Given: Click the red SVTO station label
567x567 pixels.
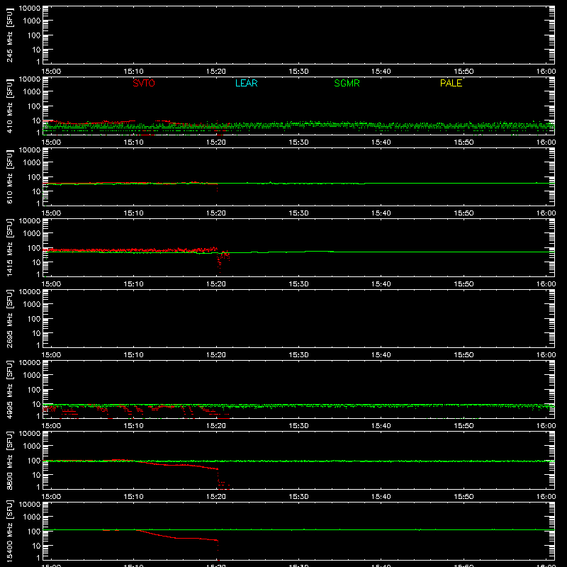Looking at the screenshot, I should 144,83.
